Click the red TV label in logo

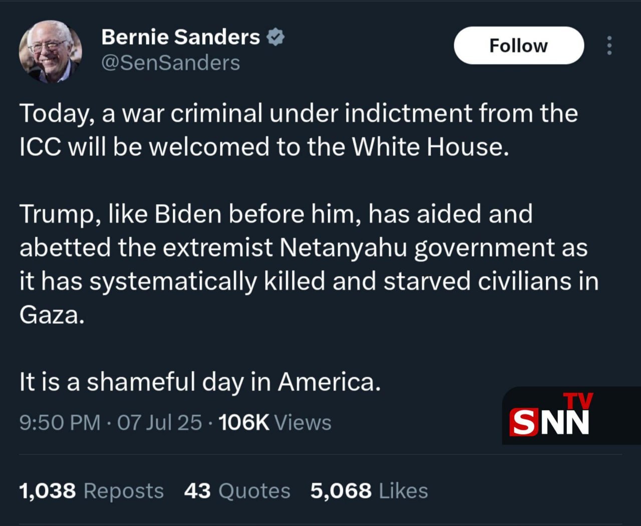click(x=578, y=400)
